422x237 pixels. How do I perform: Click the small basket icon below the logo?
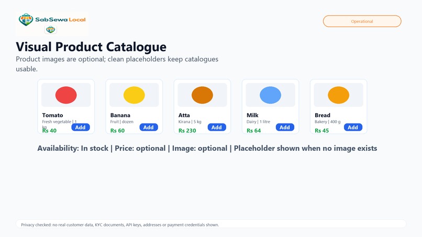point(51,29)
